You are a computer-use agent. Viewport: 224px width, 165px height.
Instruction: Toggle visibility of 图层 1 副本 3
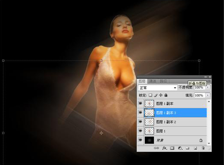pyautogui.click(x=140, y=113)
